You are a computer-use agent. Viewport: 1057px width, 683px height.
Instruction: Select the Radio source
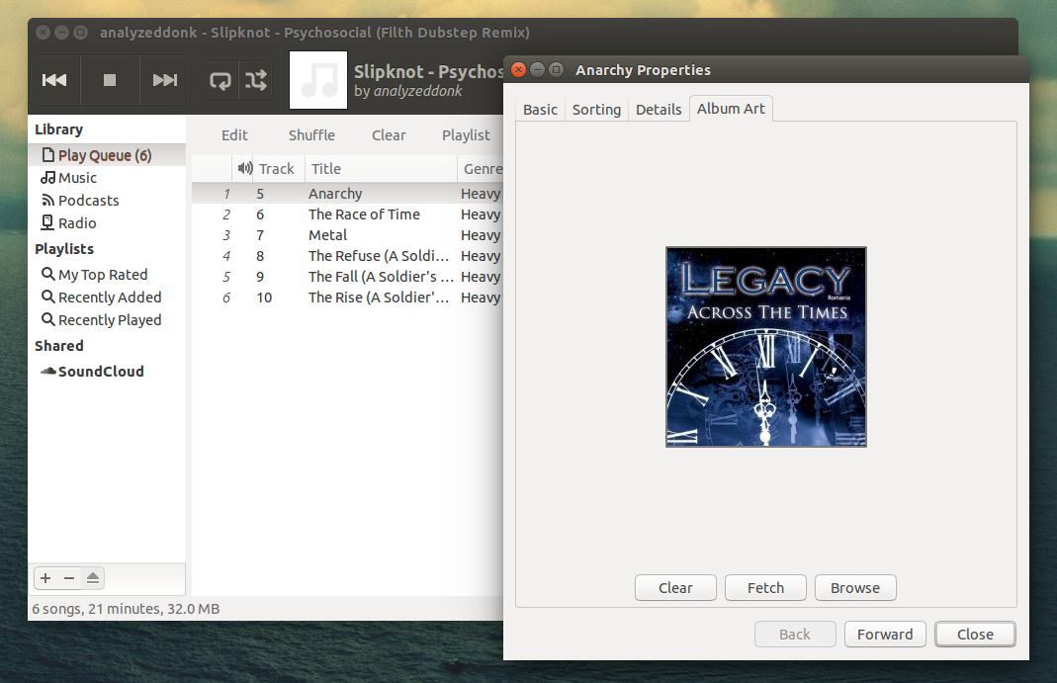(76, 222)
